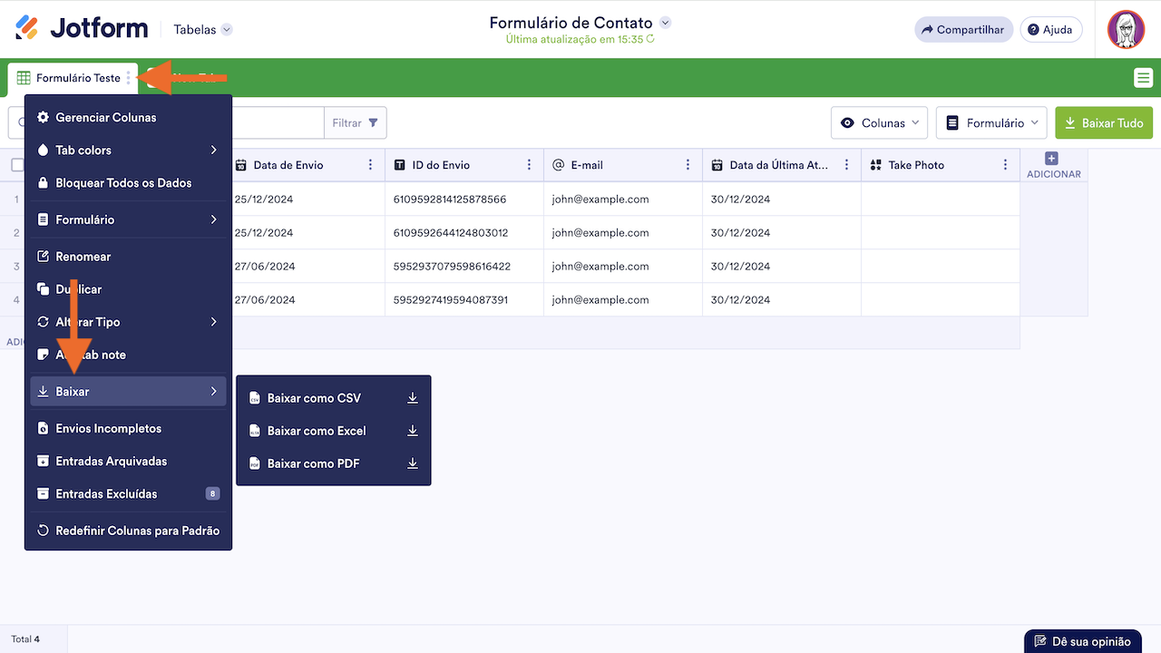
Task: Click download arrow for Baixar como Excel
Action: point(413,431)
